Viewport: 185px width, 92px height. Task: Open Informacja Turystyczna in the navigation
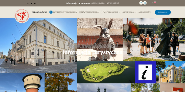click(65, 12)
